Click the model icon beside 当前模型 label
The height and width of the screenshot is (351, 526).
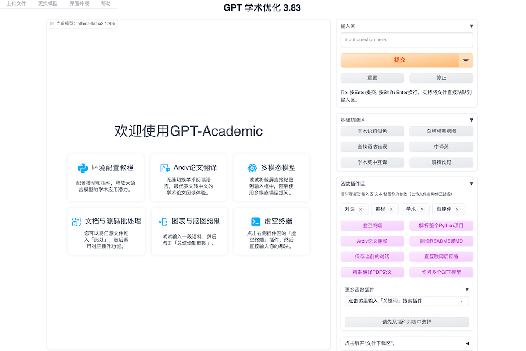pyautogui.click(x=52, y=24)
